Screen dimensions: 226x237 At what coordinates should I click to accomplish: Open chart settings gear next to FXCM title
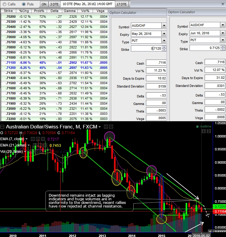pos(110,127)
